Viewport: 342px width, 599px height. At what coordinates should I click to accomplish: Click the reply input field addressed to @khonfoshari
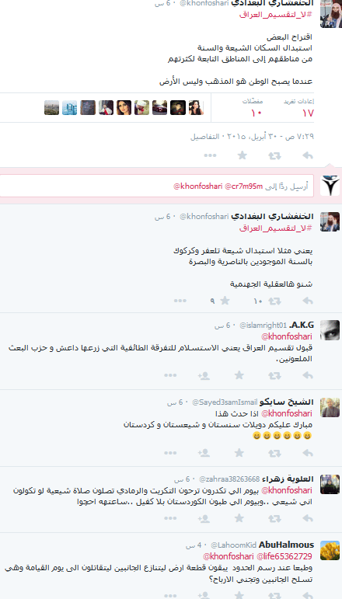point(157,186)
